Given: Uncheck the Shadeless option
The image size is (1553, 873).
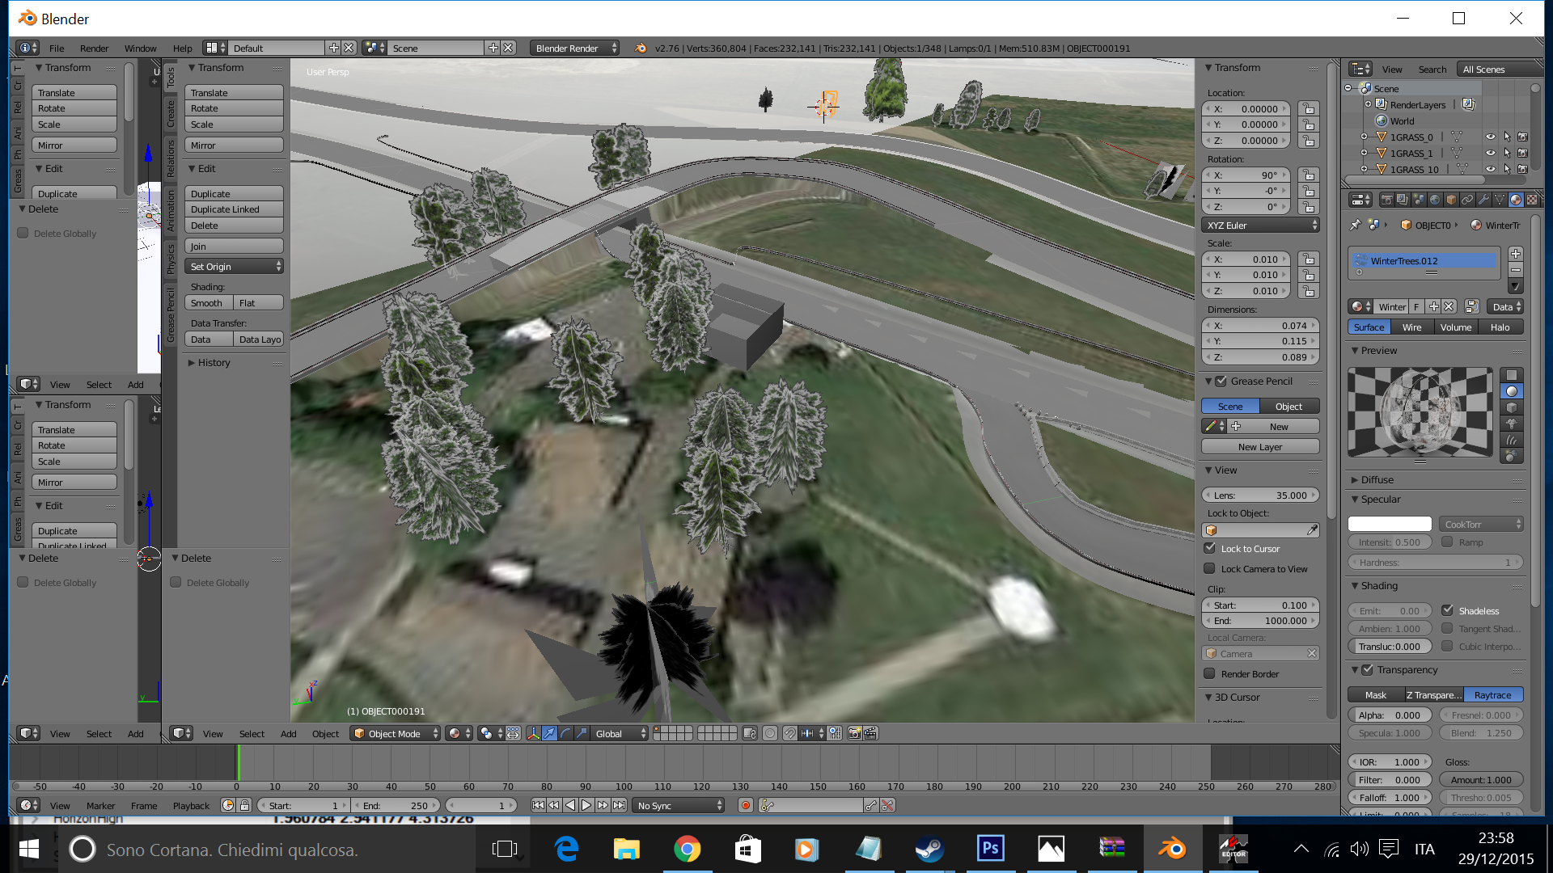Looking at the screenshot, I should (x=1448, y=610).
